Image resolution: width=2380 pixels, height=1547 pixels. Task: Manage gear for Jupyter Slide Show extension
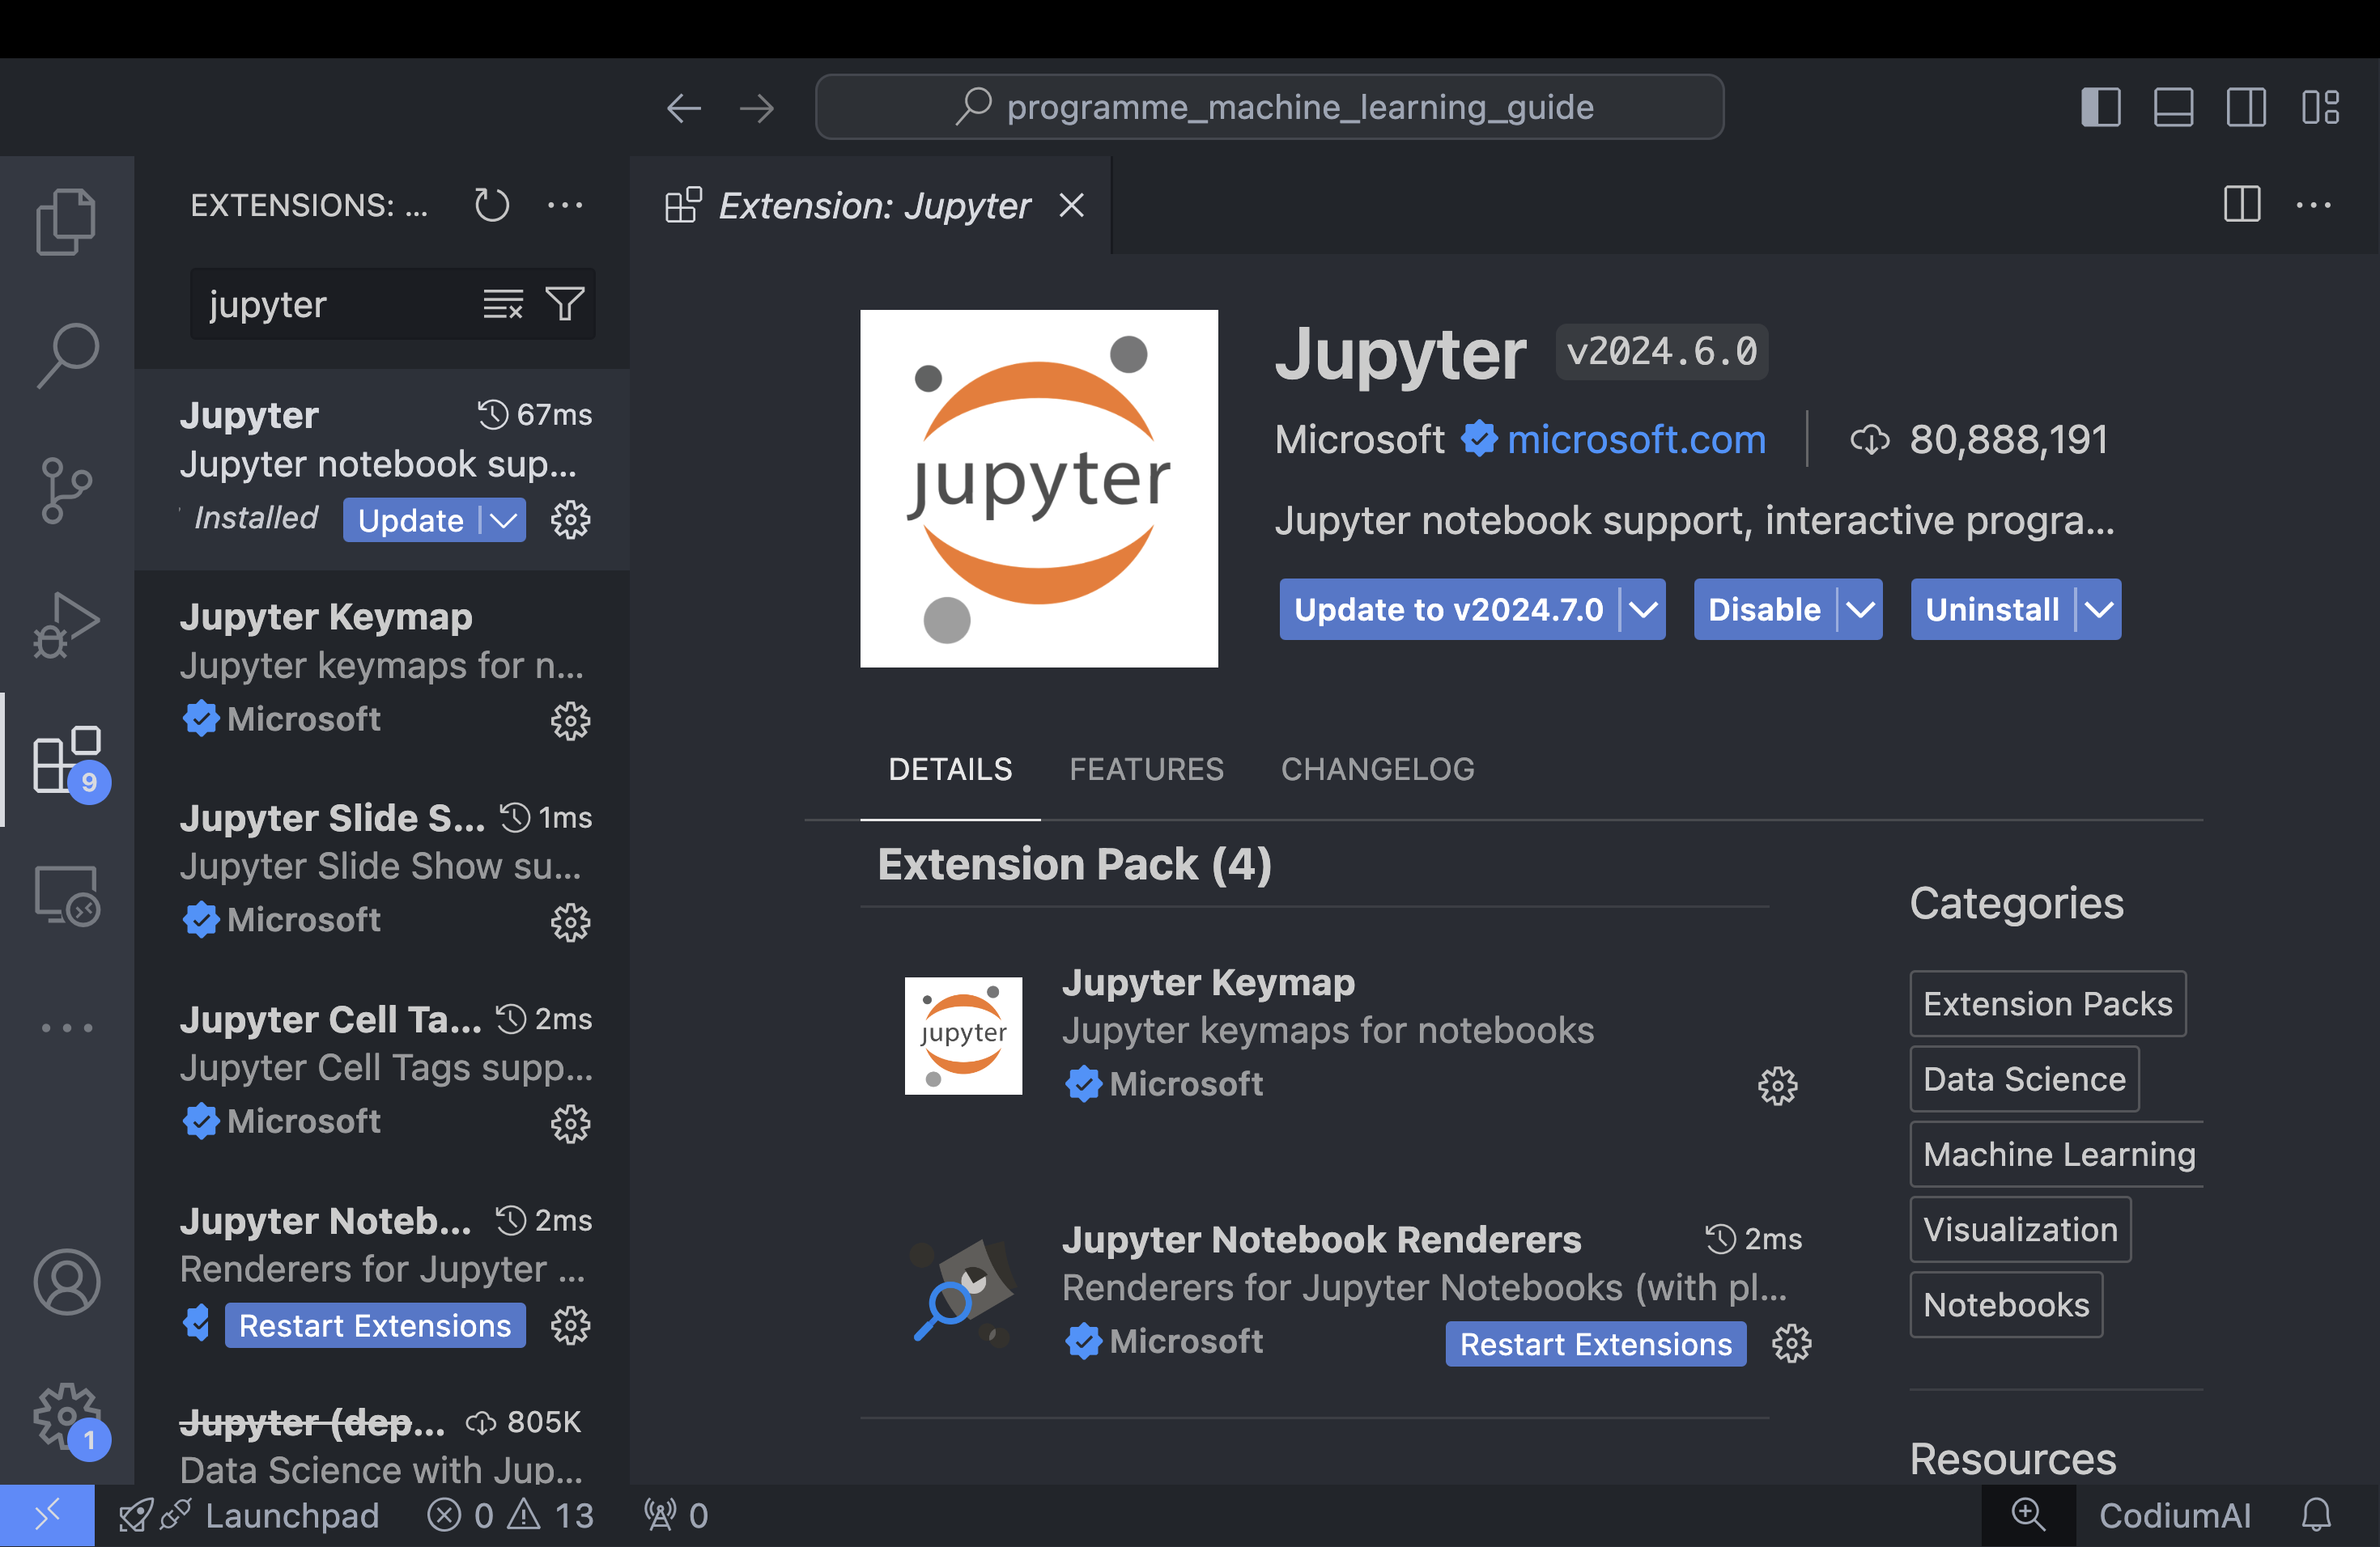[x=570, y=922]
